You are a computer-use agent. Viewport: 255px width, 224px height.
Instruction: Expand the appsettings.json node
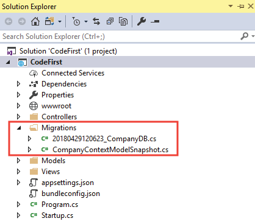[x=18, y=183]
